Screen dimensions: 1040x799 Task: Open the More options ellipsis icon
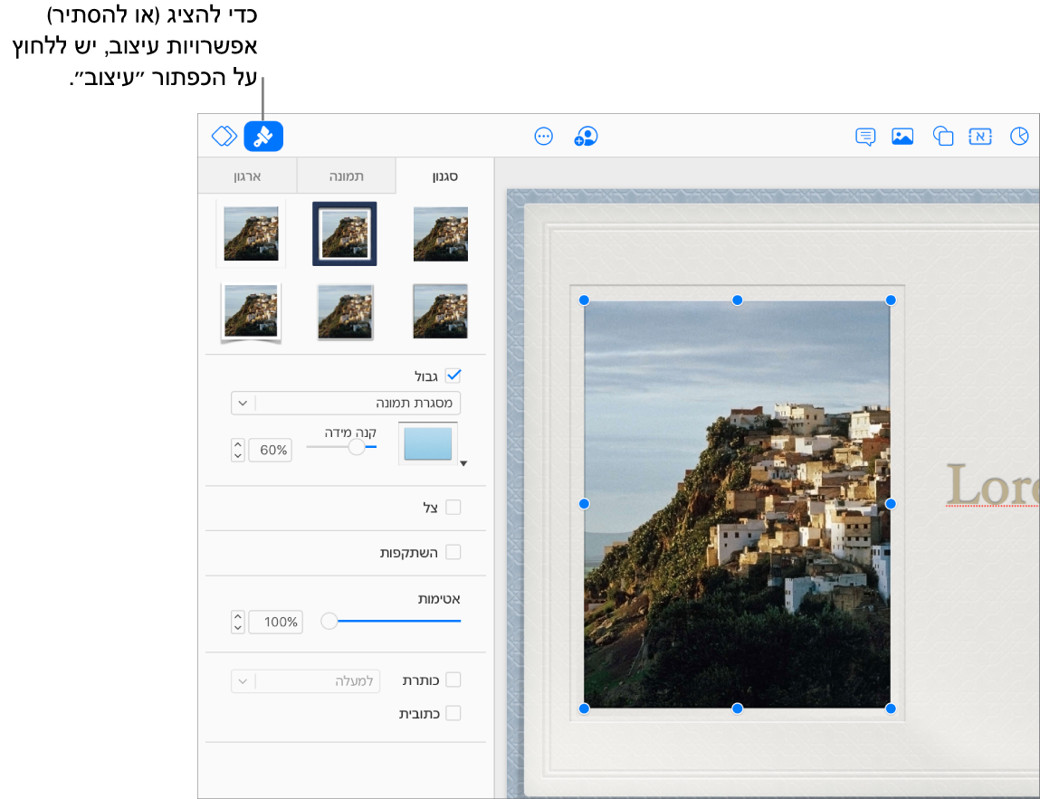[x=543, y=137]
